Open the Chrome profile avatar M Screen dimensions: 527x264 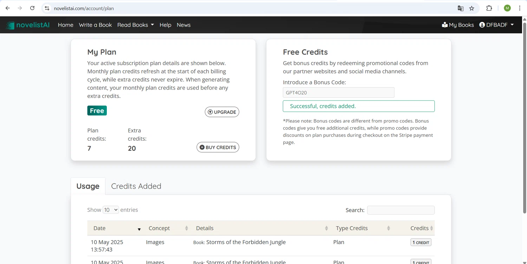click(x=507, y=8)
